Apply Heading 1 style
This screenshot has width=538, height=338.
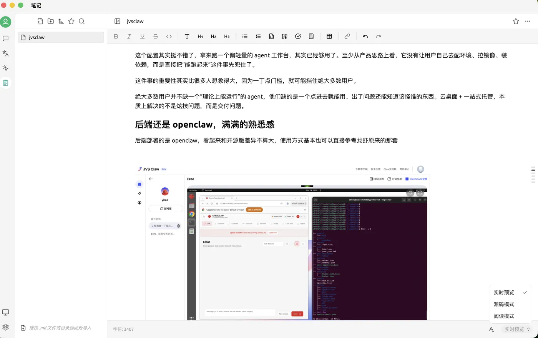pos(200,36)
